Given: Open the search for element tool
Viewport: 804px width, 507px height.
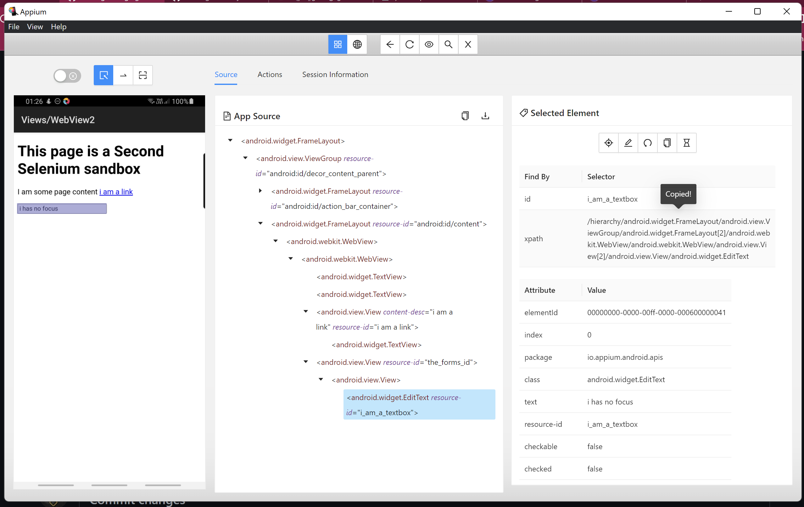Looking at the screenshot, I should [449, 44].
